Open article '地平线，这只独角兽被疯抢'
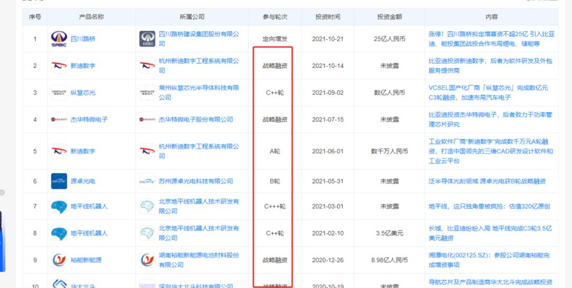 coord(489,206)
